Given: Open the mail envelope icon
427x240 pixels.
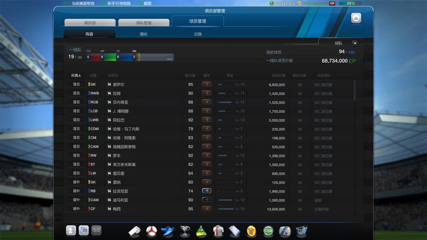Looking at the screenshot, I should [96, 230].
